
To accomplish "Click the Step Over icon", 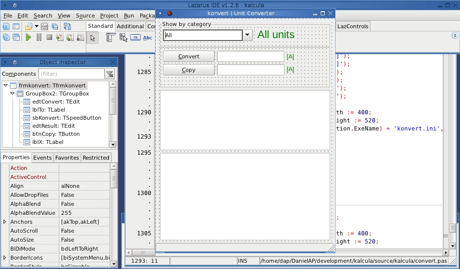I will [70, 38].
